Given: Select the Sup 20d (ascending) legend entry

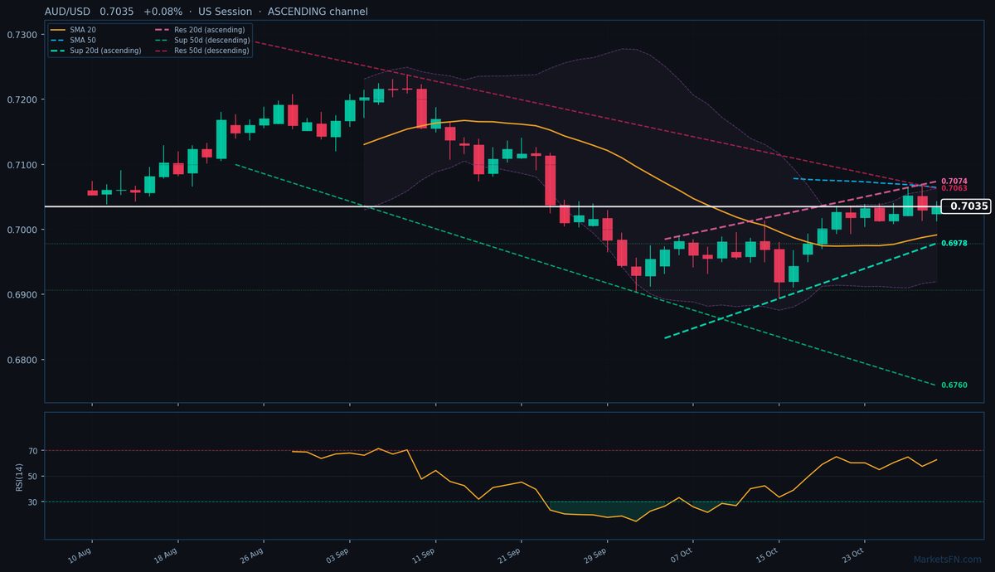Looking at the screenshot, I should [96, 51].
